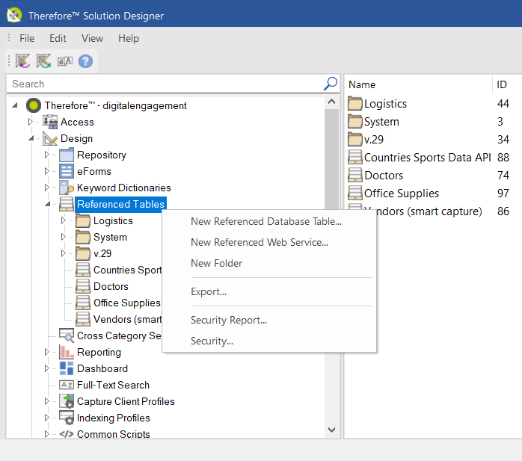The width and height of the screenshot is (522, 461).
Task: Select Vendors (smart capture) in right list
Action: click(x=429, y=211)
